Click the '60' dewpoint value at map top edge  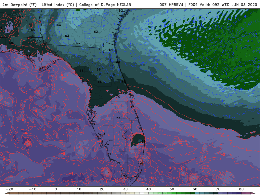click(97, 9)
